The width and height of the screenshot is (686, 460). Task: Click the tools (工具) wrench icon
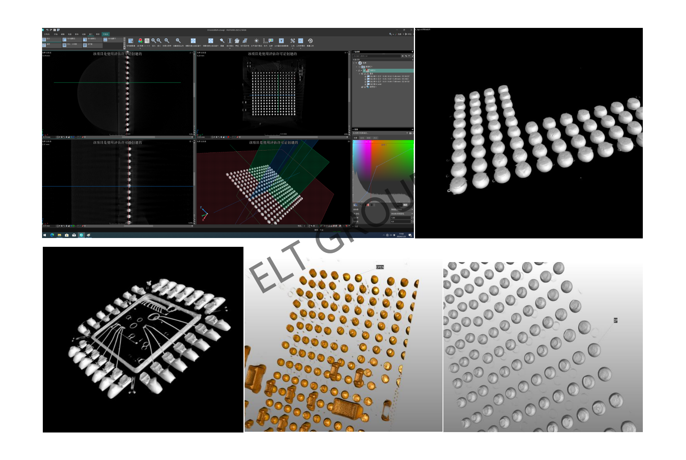coord(293,40)
